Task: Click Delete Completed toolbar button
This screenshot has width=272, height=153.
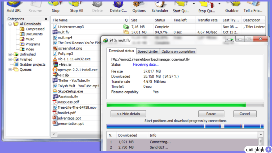Action: pyautogui.click(x=118, y=7)
